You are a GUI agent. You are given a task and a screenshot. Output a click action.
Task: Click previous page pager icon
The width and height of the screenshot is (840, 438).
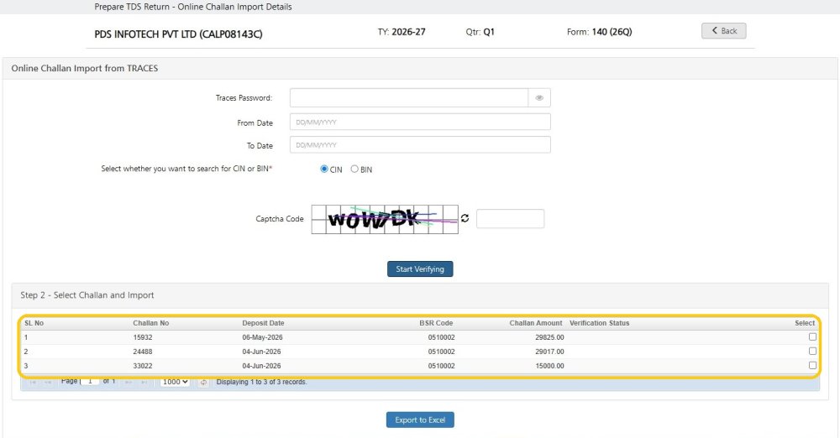pyautogui.click(x=48, y=383)
